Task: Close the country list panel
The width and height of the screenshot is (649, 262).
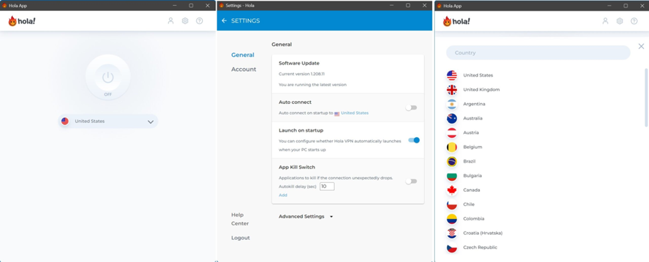Action: [x=641, y=46]
